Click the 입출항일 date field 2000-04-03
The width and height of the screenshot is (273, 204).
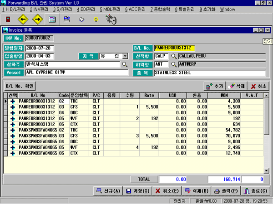(40, 56)
